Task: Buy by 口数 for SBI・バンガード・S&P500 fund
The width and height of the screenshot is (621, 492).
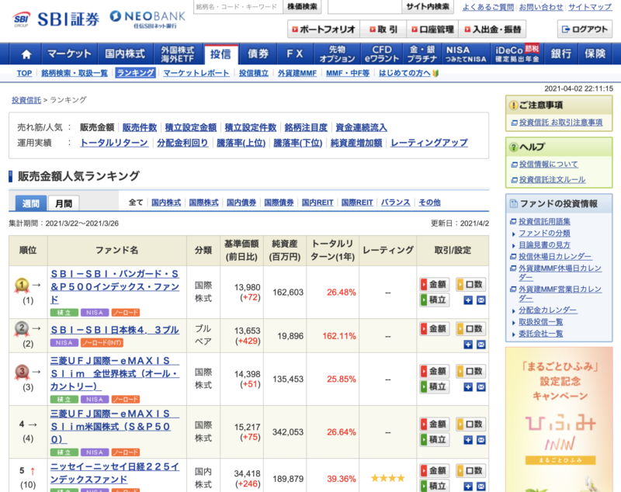Action: [471, 284]
